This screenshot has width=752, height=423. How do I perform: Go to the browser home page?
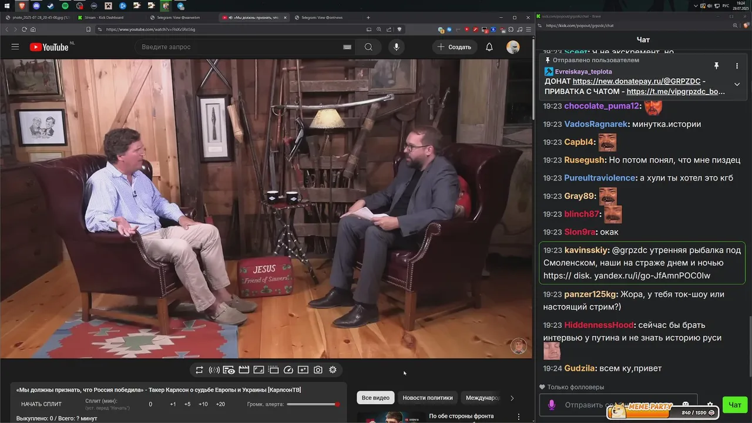click(x=33, y=29)
